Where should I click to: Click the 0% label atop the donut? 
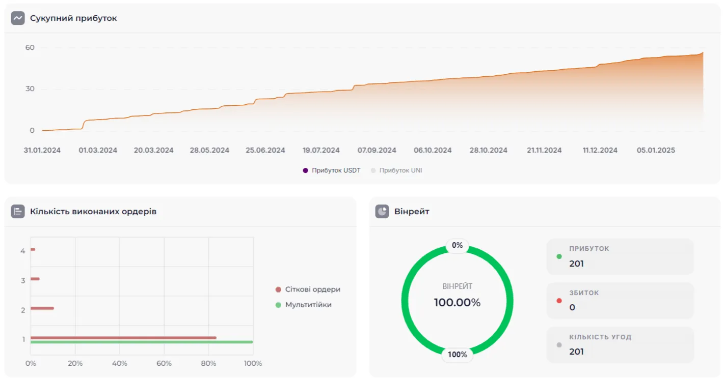pyautogui.click(x=457, y=246)
